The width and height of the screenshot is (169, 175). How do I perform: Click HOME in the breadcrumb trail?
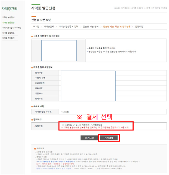point(116,8)
